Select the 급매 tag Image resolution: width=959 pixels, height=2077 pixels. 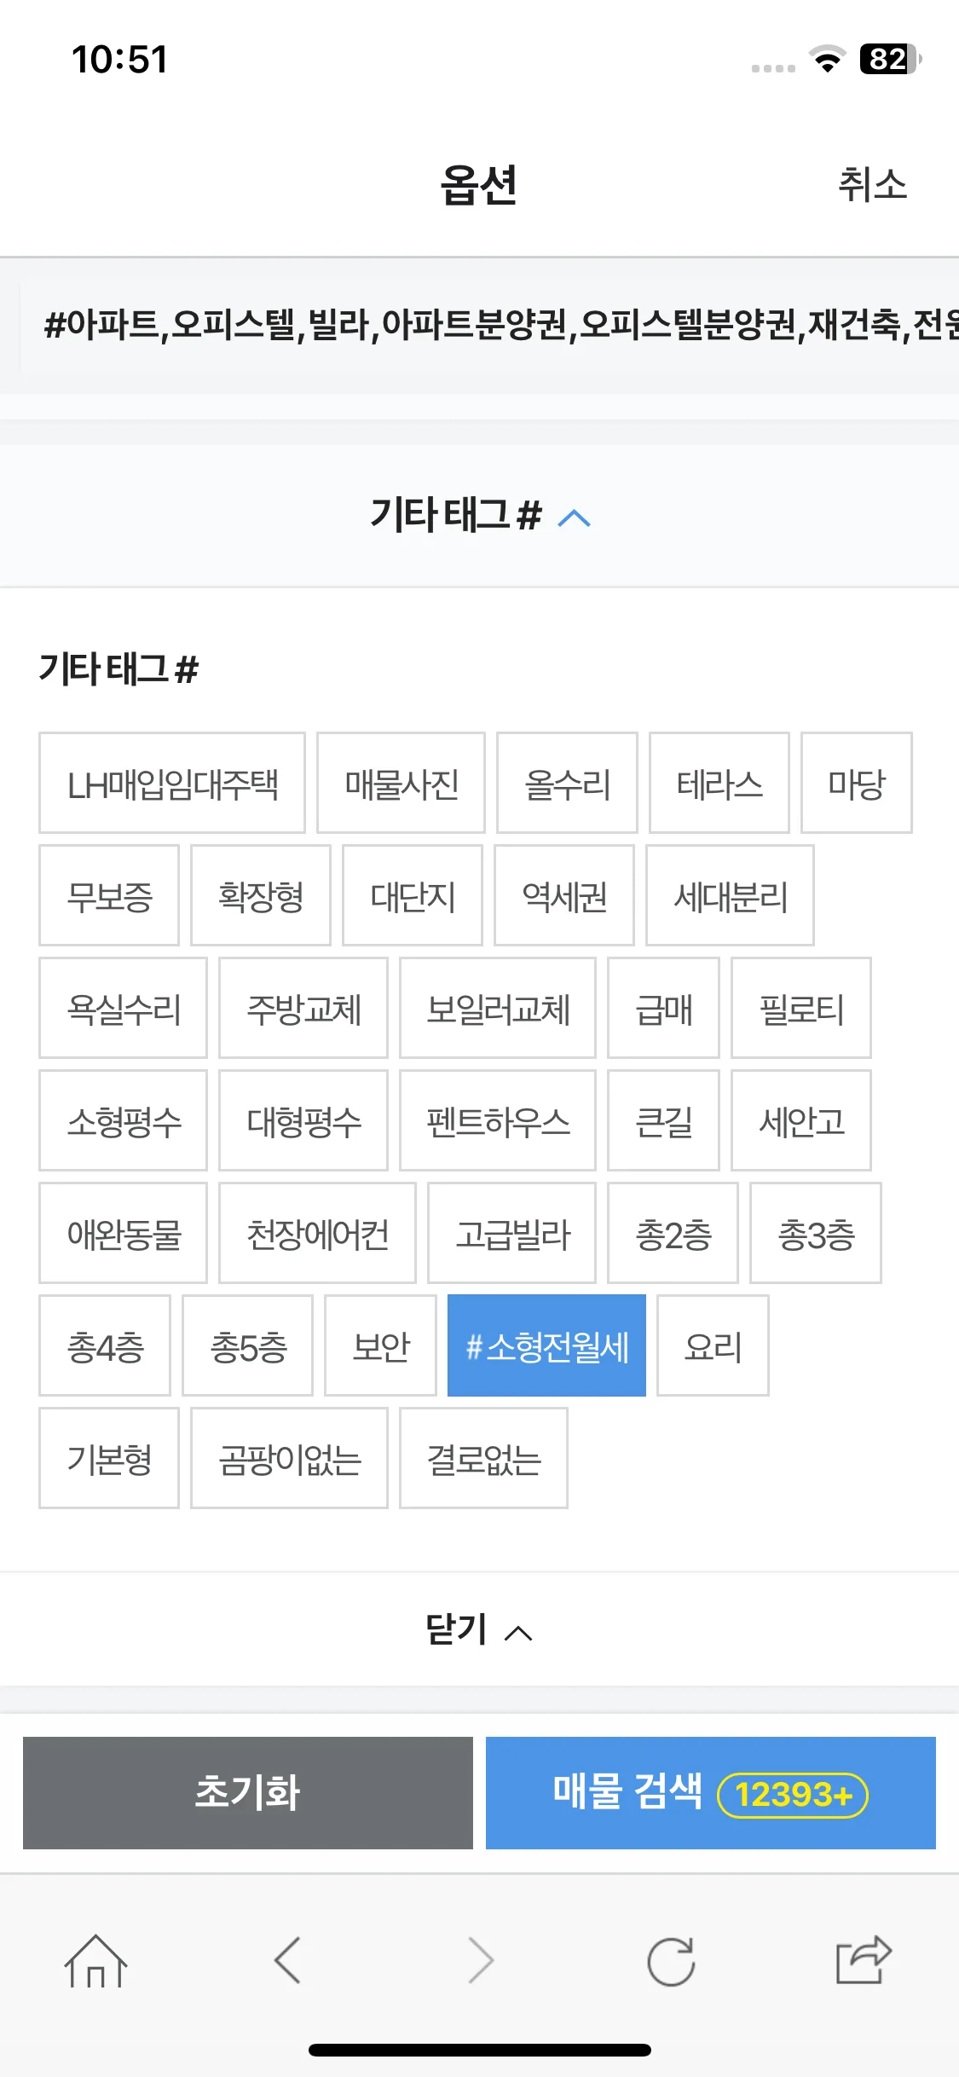(663, 1008)
